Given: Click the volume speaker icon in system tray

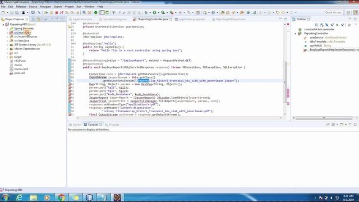Looking at the screenshot, I should [332, 198].
